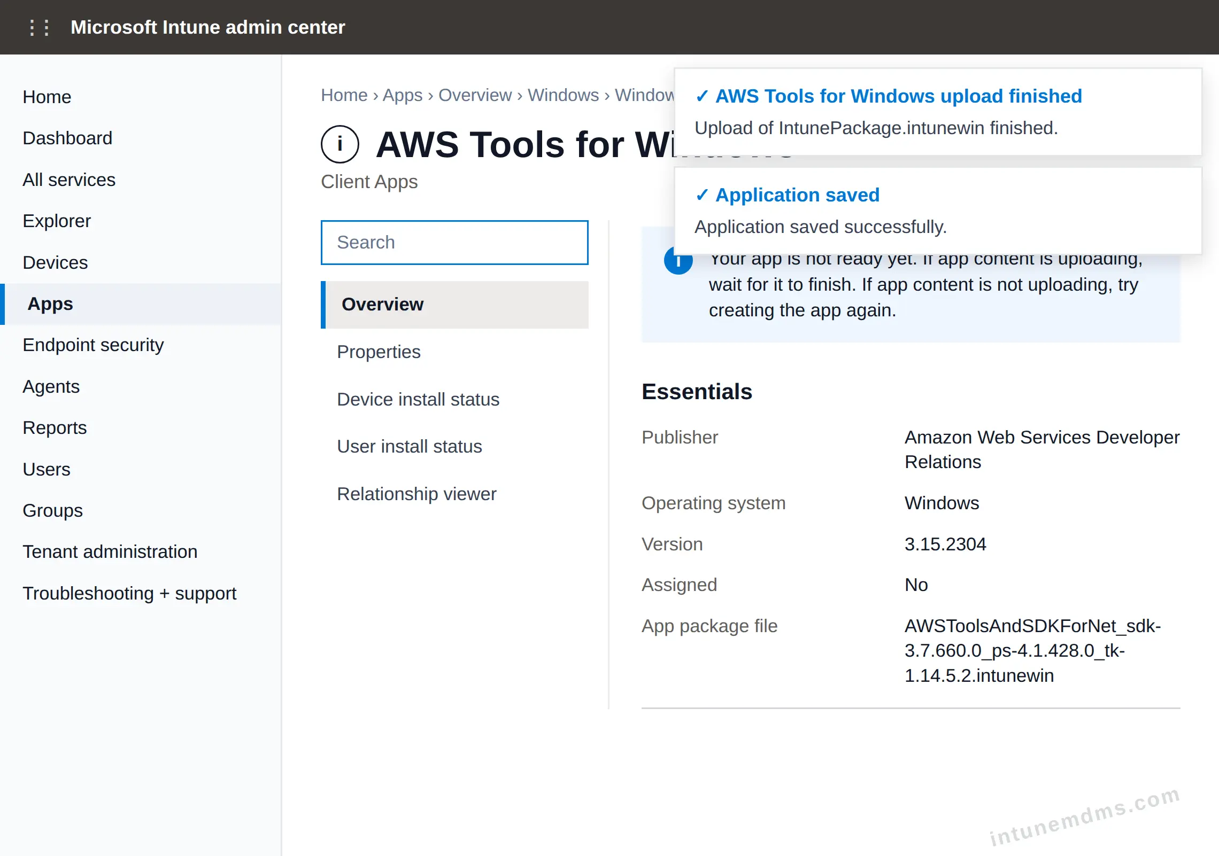Follow the Apps breadcrumb link
This screenshot has height=856, width=1219.
(403, 95)
